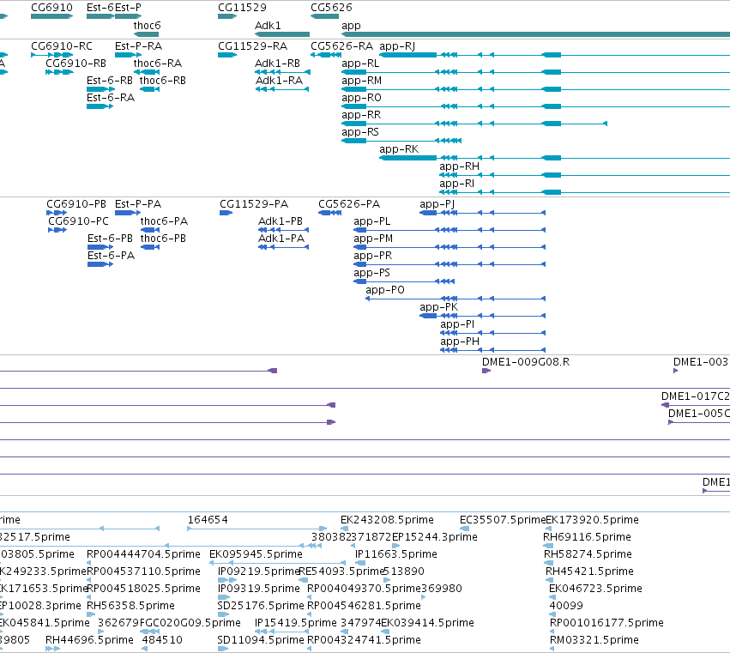This screenshot has height=653, width=730.
Task: Select transcript CG11529-RA
Action: click(x=227, y=55)
